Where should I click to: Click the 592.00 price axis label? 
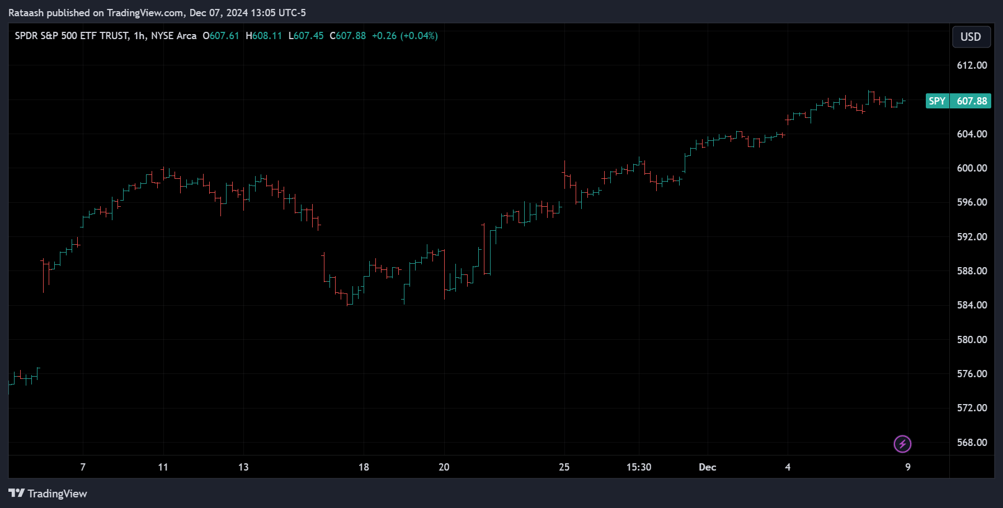pyautogui.click(x=972, y=237)
